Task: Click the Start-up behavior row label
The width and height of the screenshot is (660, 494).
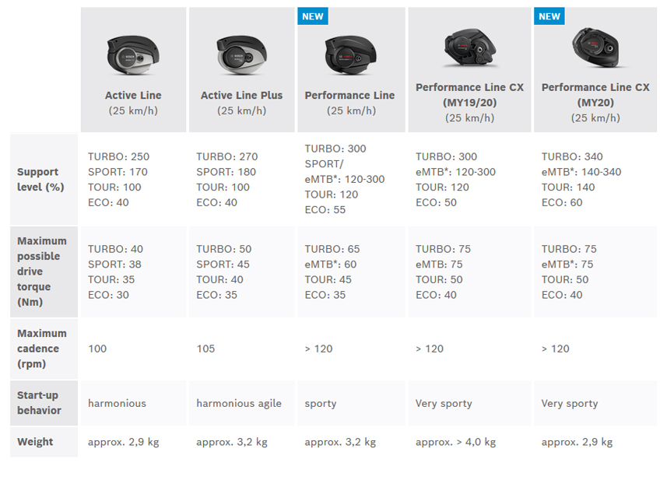Action: (39, 403)
